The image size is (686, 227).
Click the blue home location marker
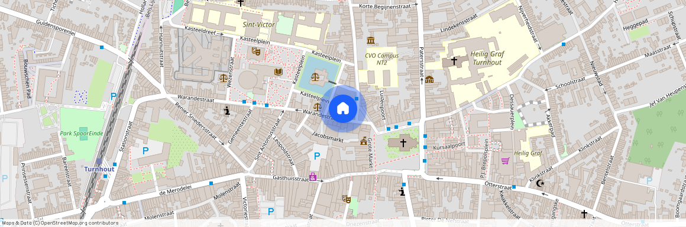pos(344,108)
